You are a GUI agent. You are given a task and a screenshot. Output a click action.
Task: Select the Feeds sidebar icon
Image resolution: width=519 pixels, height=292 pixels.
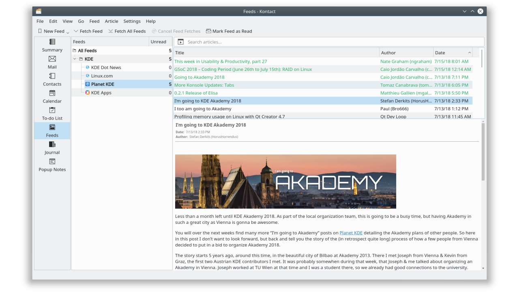(52, 131)
